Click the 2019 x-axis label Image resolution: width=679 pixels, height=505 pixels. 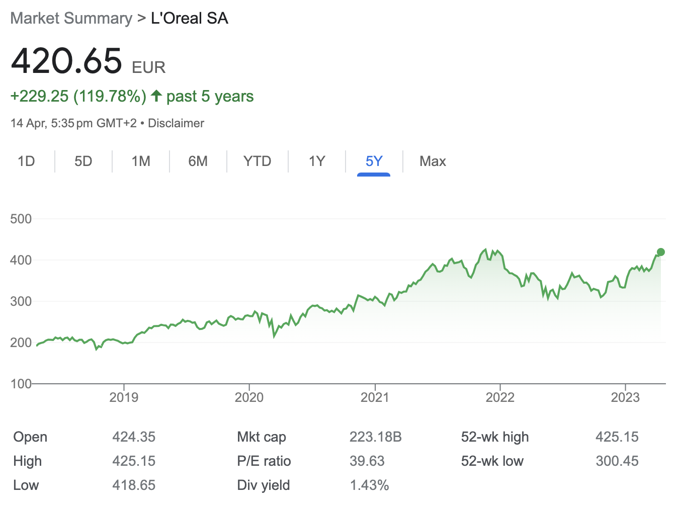point(124,397)
